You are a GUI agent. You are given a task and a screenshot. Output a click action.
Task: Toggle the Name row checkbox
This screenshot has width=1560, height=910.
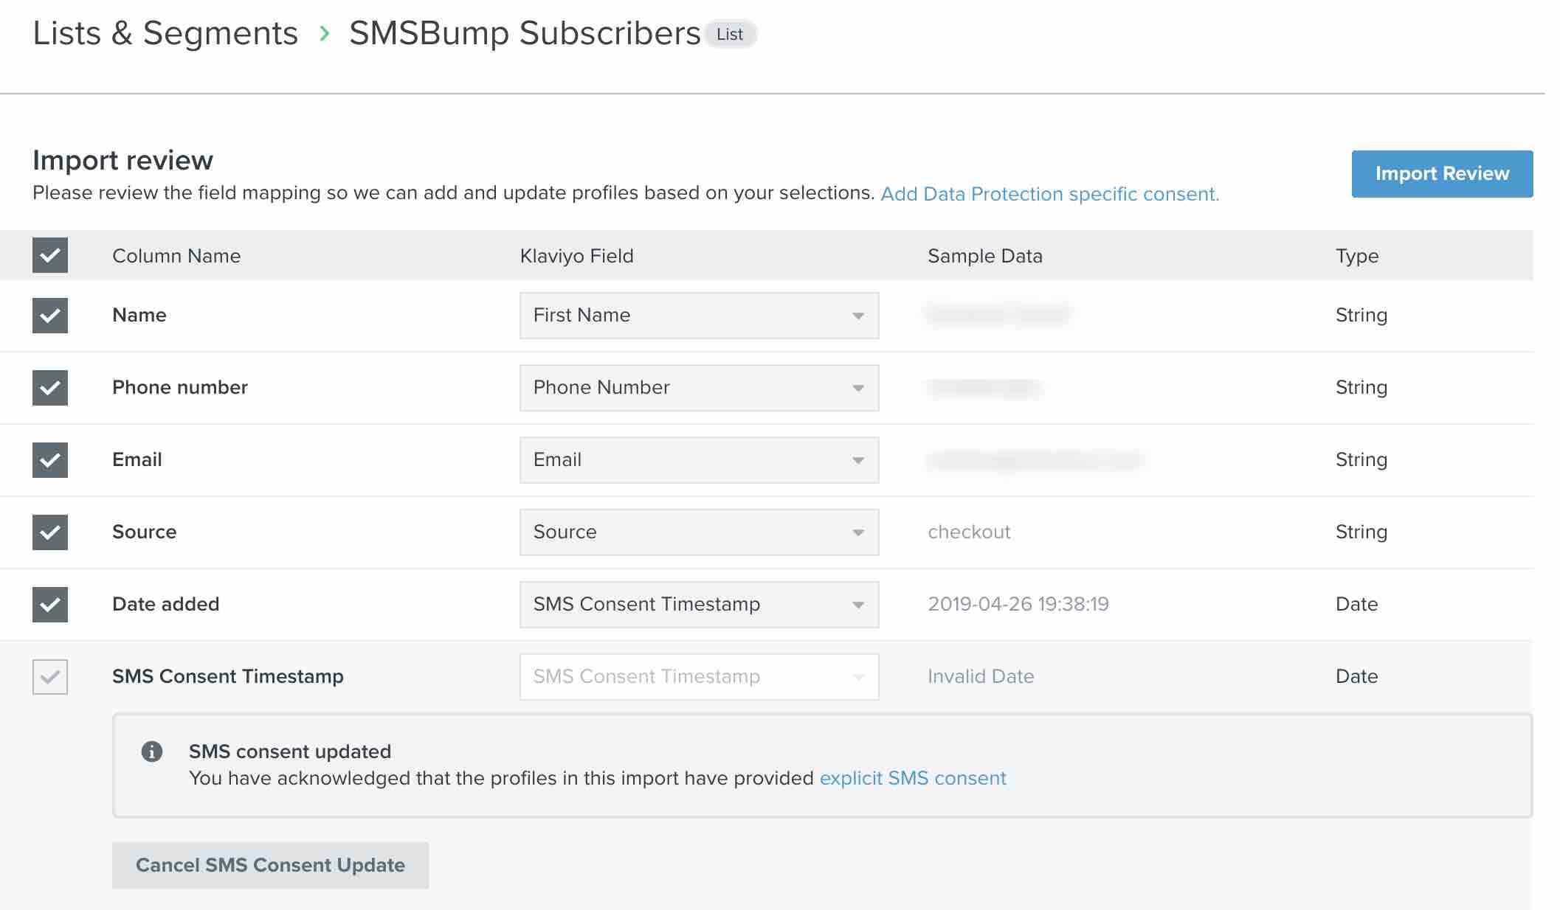[50, 314]
